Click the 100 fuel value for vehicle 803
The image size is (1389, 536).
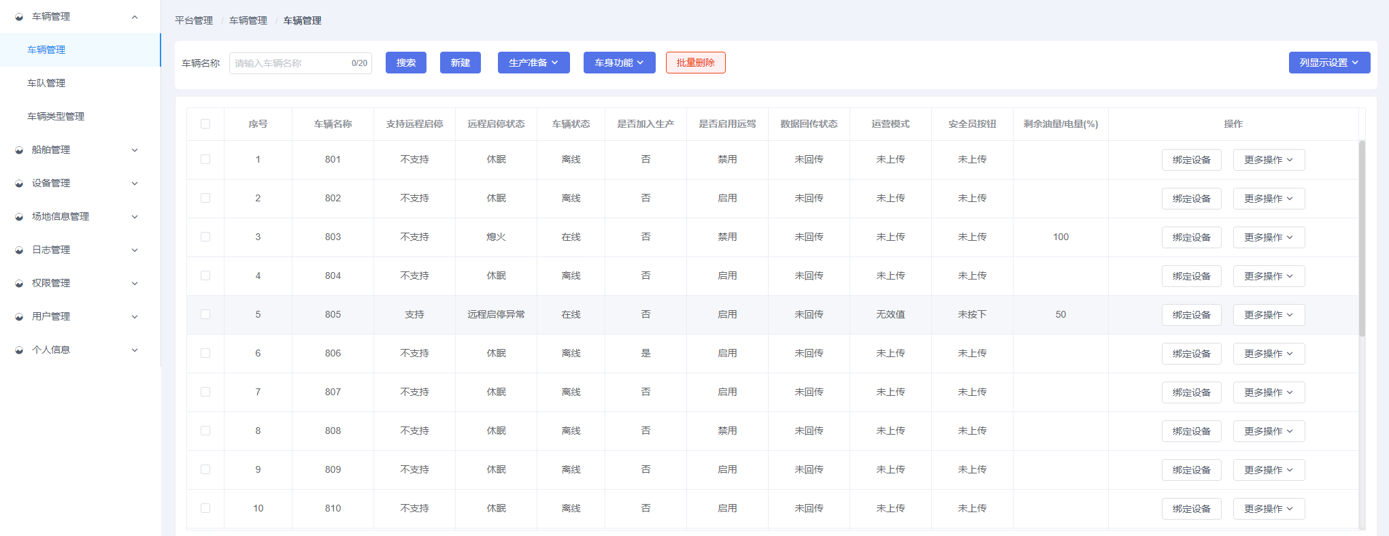click(x=1060, y=237)
